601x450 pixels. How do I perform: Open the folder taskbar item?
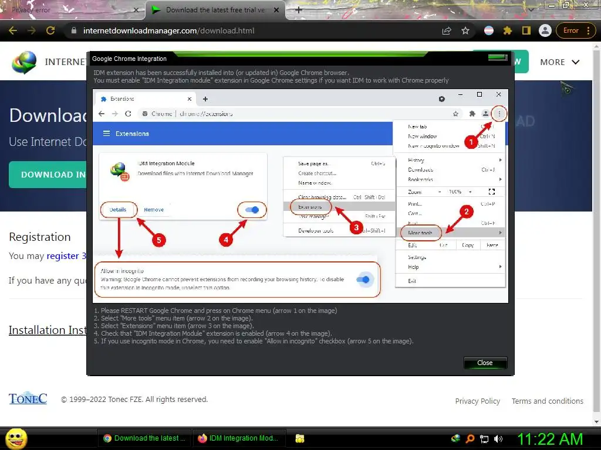coord(300,438)
